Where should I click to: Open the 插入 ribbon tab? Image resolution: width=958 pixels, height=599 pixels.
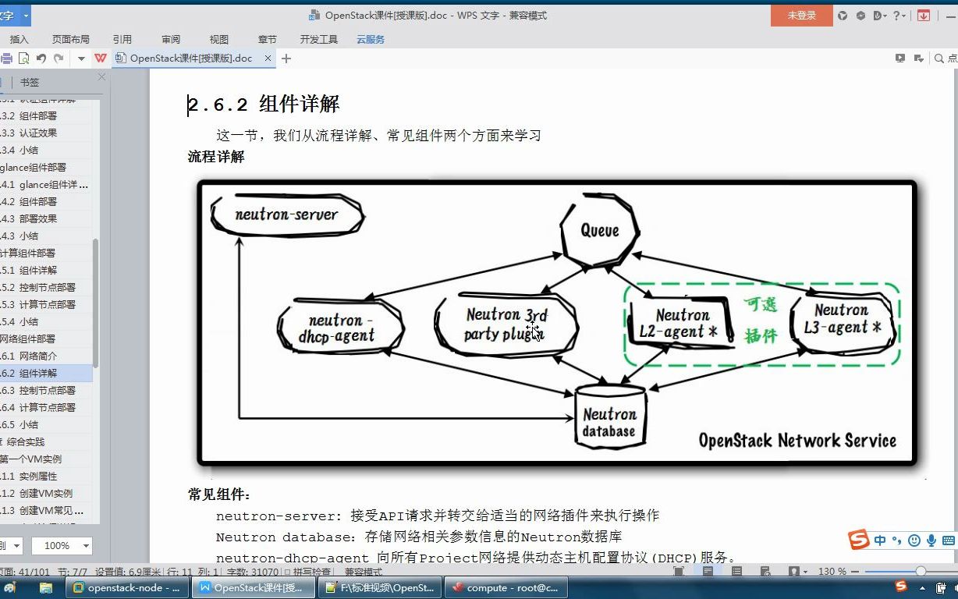coord(19,39)
